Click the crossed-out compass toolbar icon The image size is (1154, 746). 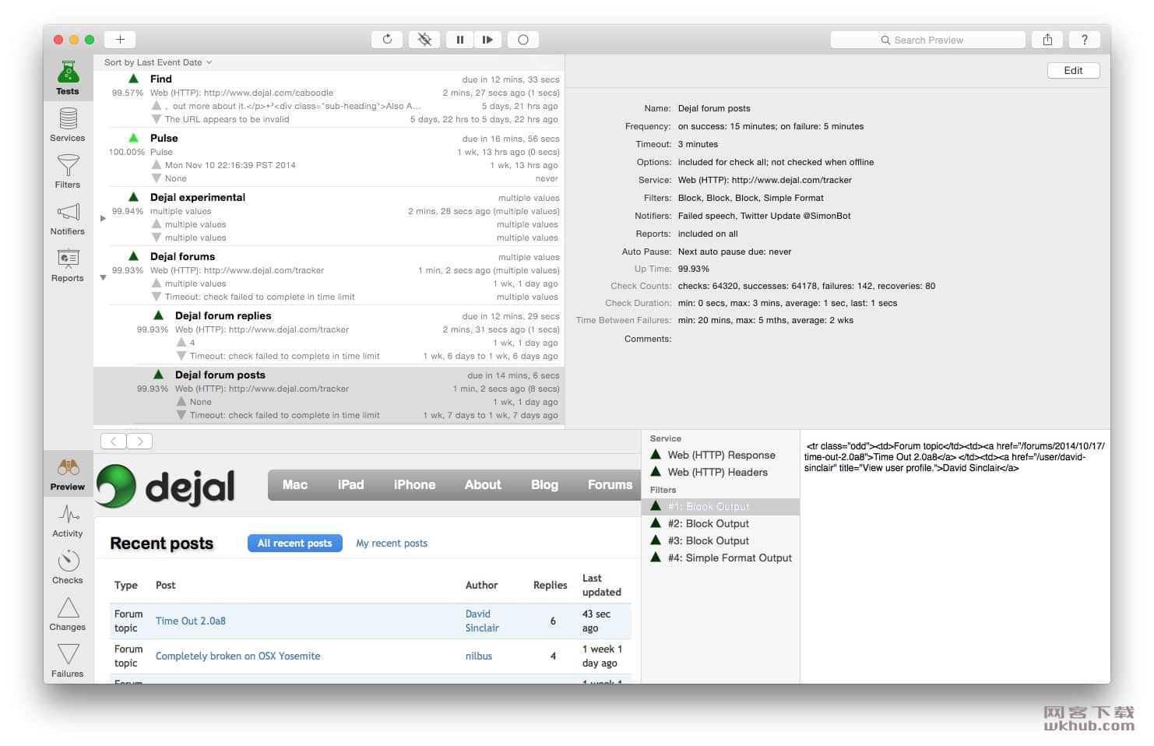coord(424,39)
